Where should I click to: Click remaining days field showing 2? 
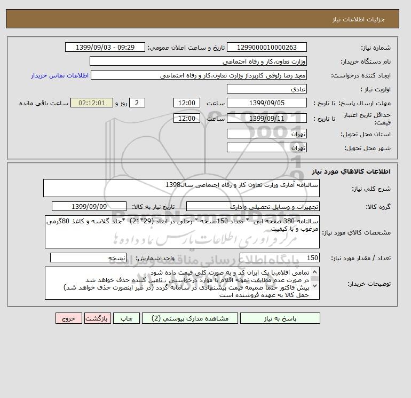click(137, 103)
